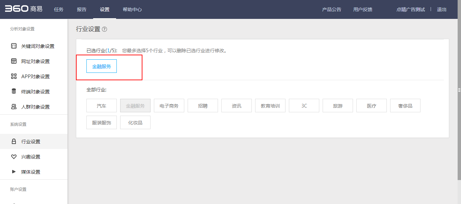The height and width of the screenshot is (204, 461).
Task: Click the help question mark beside 行业设置
Action: [104, 29]
